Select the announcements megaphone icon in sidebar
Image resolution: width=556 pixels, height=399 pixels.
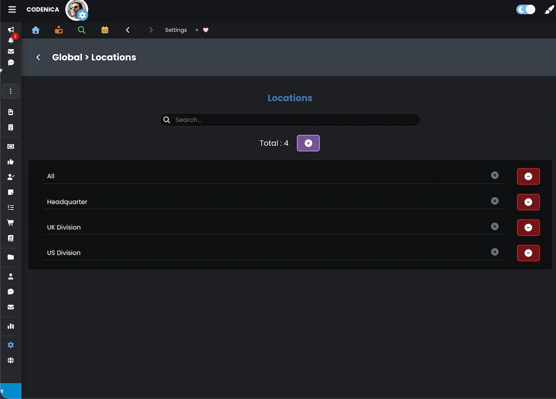10,29
